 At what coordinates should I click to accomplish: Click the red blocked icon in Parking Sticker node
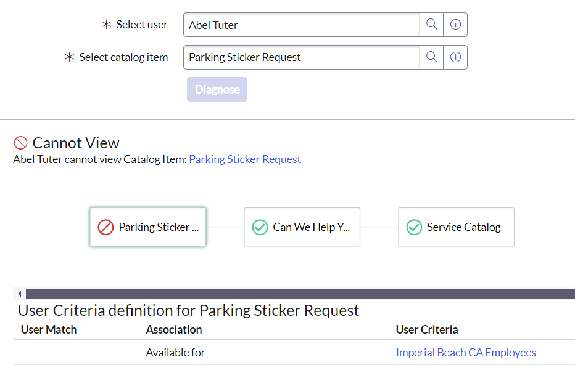105,227
